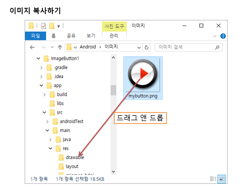
Task: Expand the androidTest folder node
Action: coord(48,122)
